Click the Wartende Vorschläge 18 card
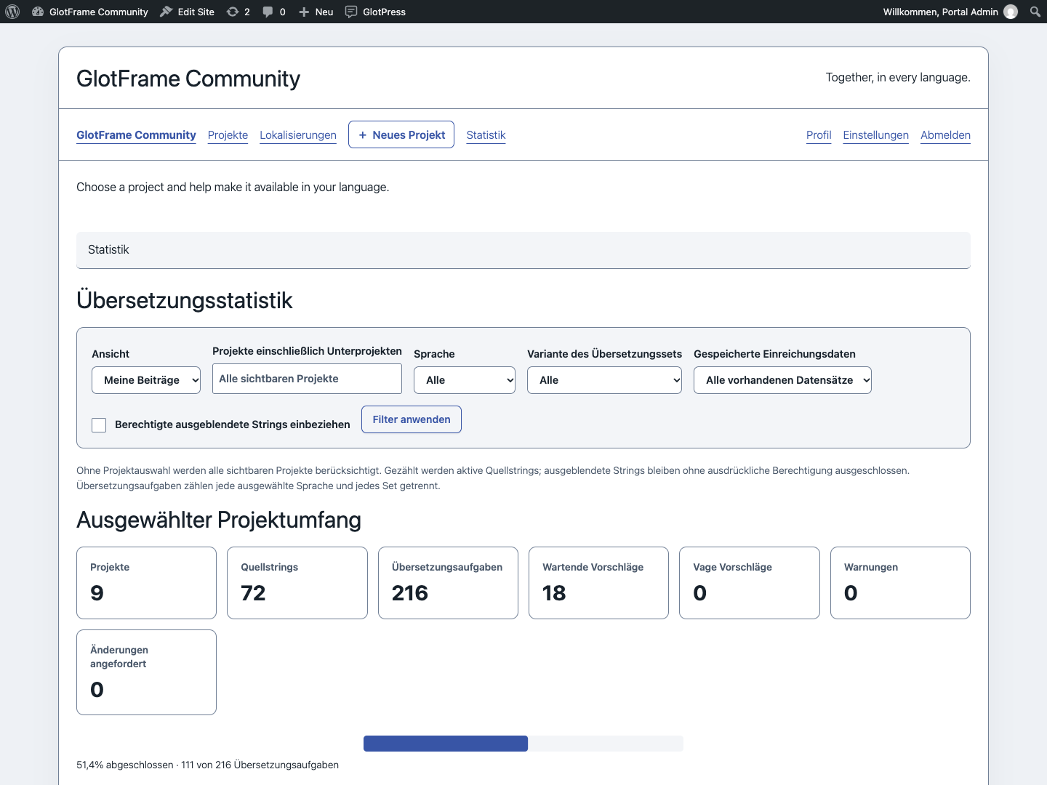The height and width of the screenshot is (785, 1047). [598, 583]
